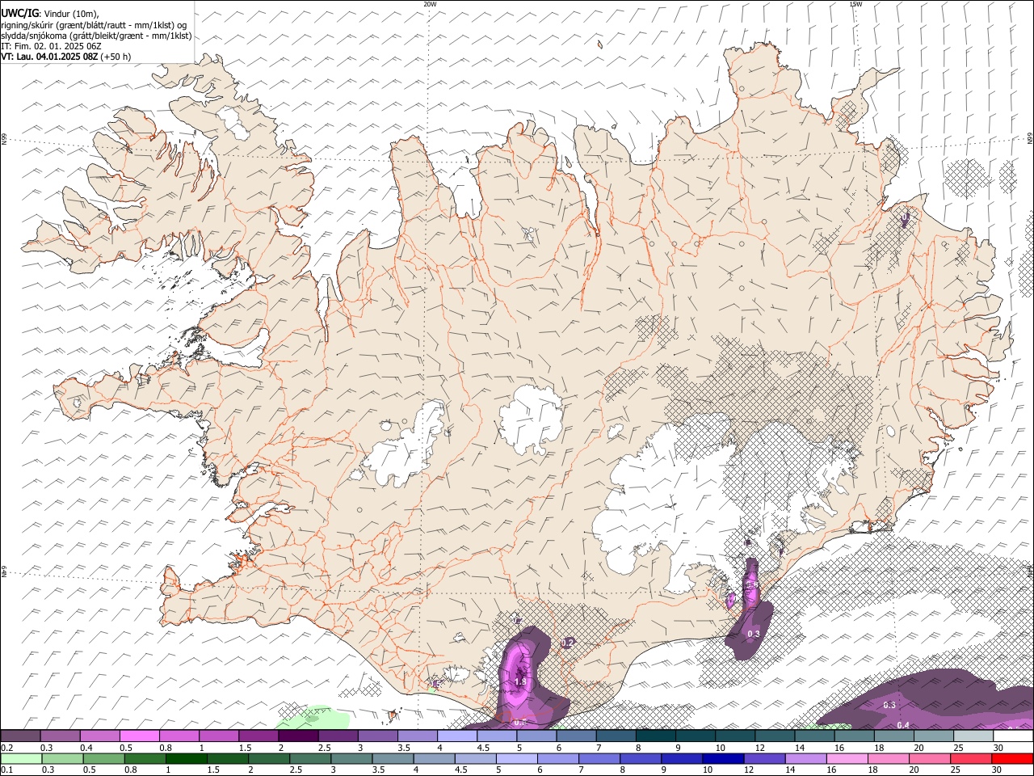Click the '0.4' contour label offshore southeast
Screen dimensions: 1034x776
click(903, 724)
